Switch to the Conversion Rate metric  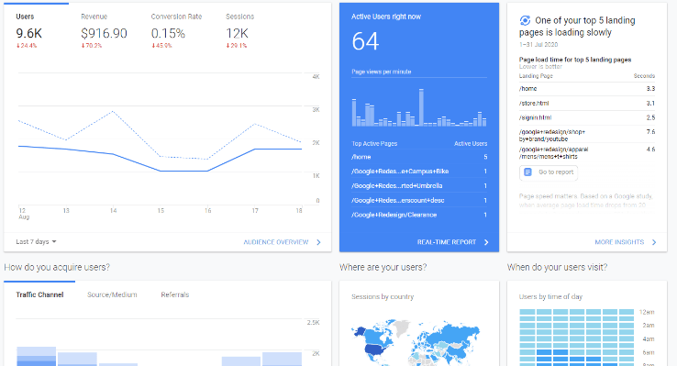click(x=176, y=31)
